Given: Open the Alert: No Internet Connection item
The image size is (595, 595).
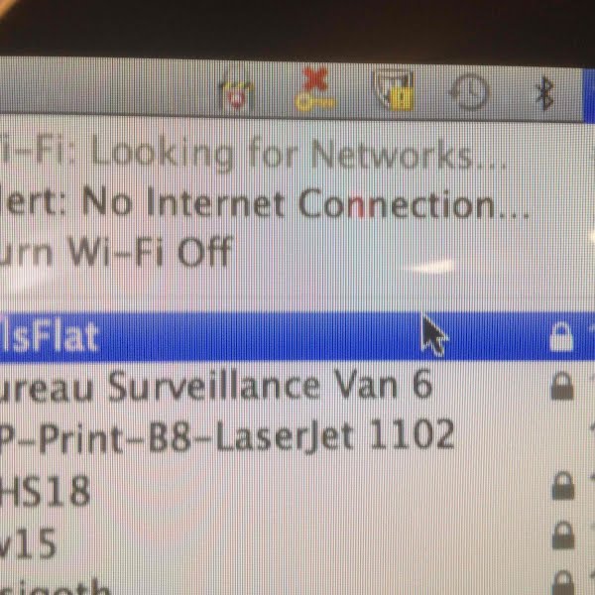Looking at the screenshot, I should tap(297, 204).
